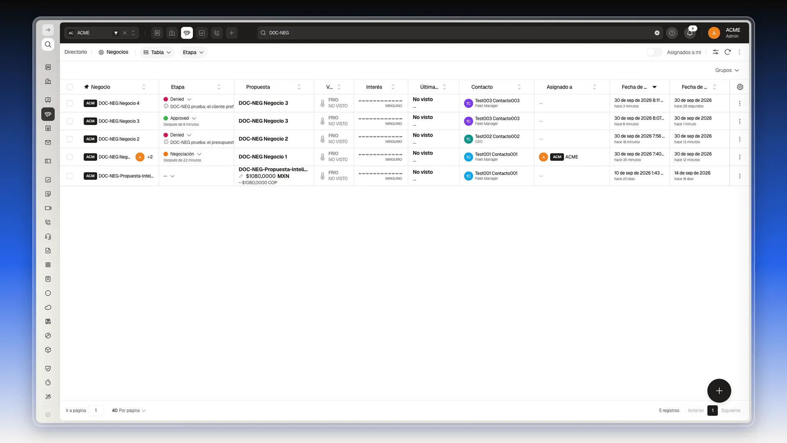Open the ACME workspace selector
The height and width of the screenshot is (443, 787).
tap(101, 33)
